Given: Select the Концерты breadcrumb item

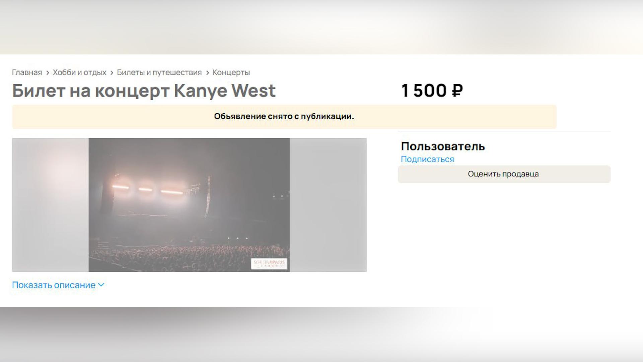Looking at the screenshot, I should (x=231, y=72).
